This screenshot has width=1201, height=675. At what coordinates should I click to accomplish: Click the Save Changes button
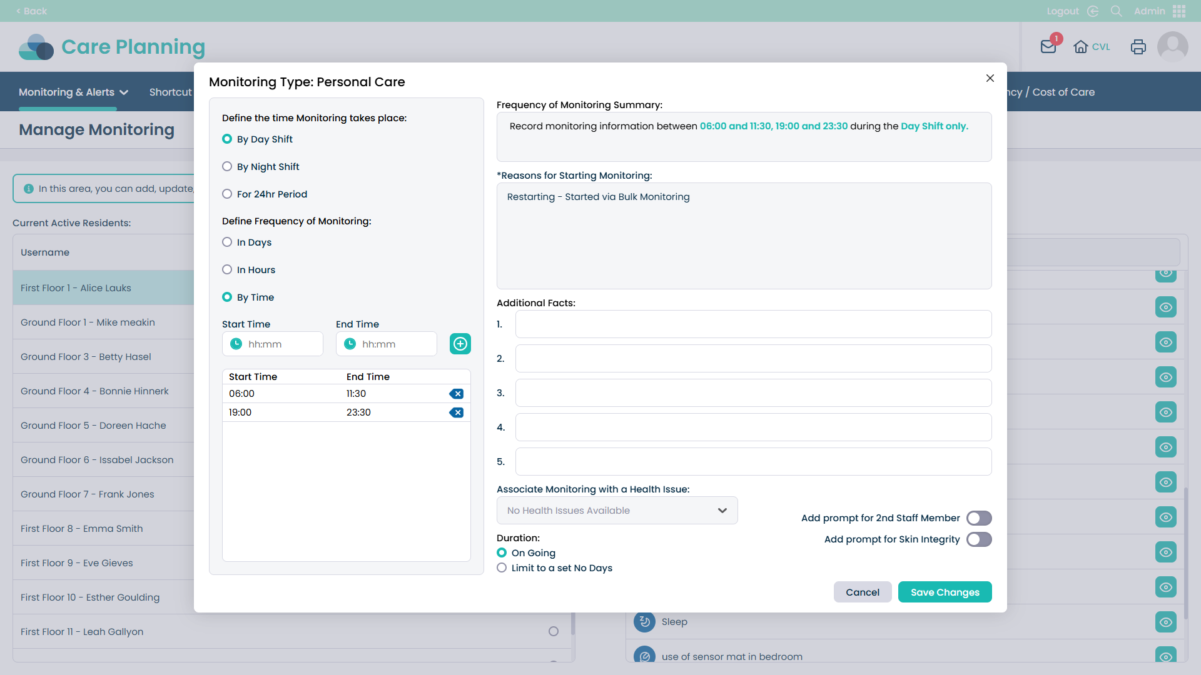pyautogui.click(x=945, y=592)
